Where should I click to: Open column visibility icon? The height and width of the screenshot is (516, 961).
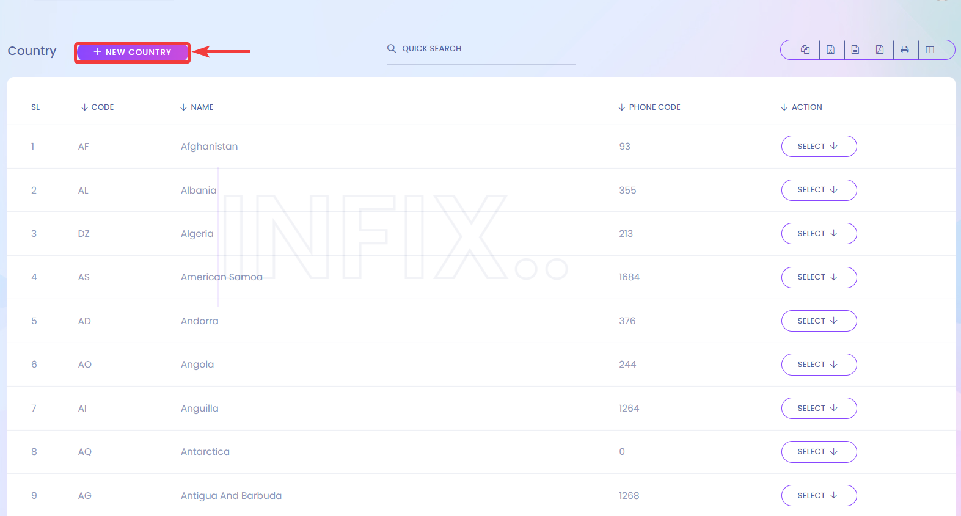[x=930, y=50]
